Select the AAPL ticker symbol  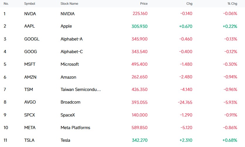[30, 26]
